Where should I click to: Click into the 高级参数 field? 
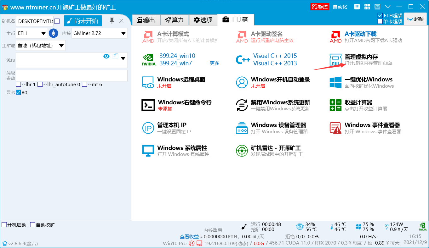pos(72,75)
